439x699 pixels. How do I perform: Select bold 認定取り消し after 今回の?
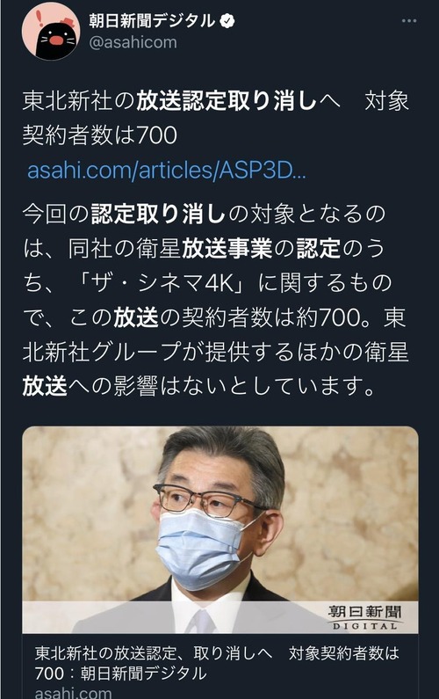pos(159,214)
